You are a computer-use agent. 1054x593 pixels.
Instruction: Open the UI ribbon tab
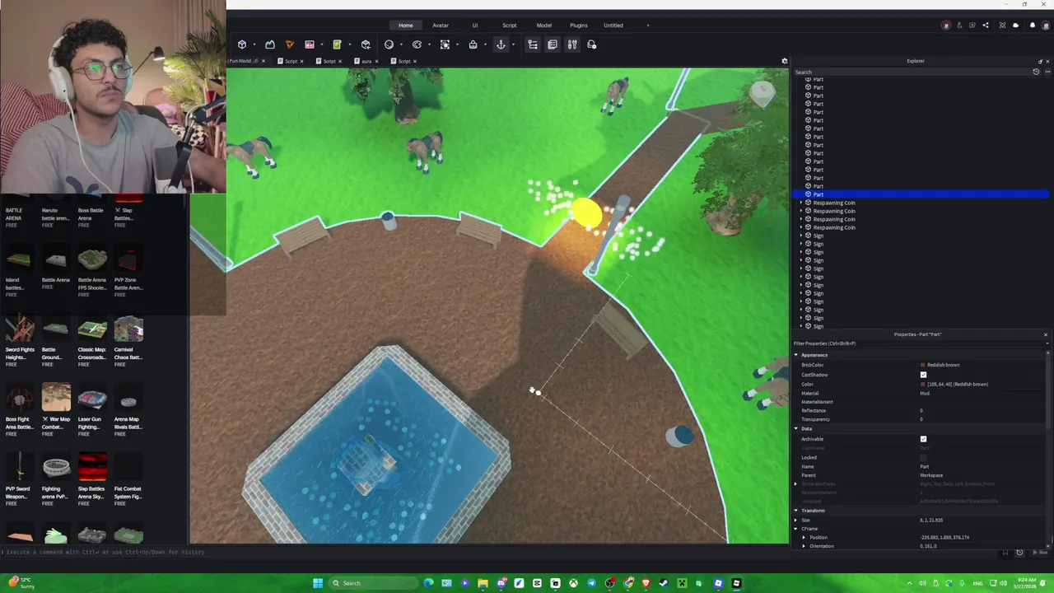(x=474, y=26)
